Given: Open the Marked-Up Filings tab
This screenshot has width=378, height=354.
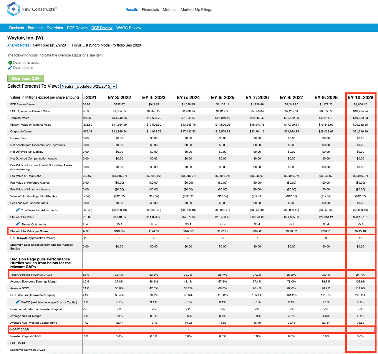Looking at the screenshot, I should pos(196,9).
